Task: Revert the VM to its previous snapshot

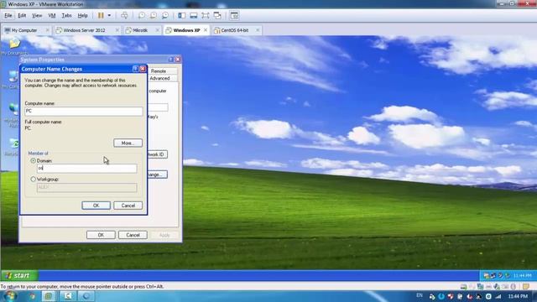Action: pyautogui.click(x=154, y=15)
